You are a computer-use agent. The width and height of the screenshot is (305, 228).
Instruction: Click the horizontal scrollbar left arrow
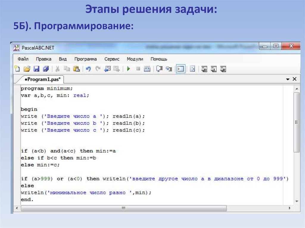coord(17,208)
